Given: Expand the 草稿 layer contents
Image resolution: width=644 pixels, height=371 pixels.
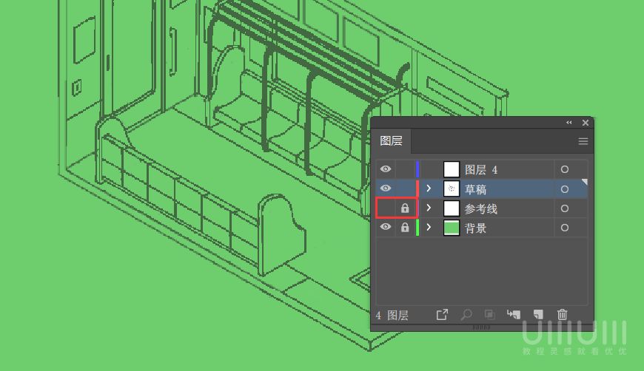Looking at the screenshot, I should tap(429, 189).
